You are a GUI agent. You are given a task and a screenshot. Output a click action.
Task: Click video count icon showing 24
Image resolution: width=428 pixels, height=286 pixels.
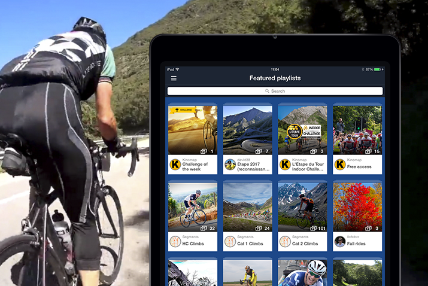click(259, 228)
